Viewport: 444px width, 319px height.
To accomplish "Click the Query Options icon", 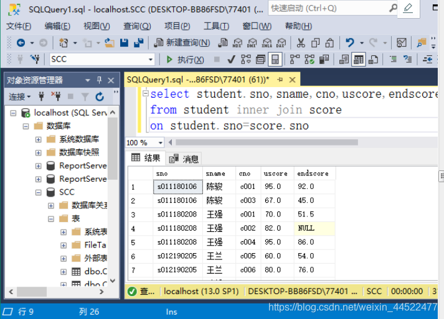I will click(260, 60).
